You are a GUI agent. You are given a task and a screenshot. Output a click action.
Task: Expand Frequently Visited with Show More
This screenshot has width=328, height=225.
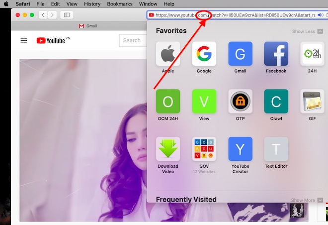point(307,200)
